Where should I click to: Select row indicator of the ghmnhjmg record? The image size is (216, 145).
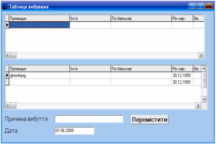pyautogui.click(x=7, y=75)
